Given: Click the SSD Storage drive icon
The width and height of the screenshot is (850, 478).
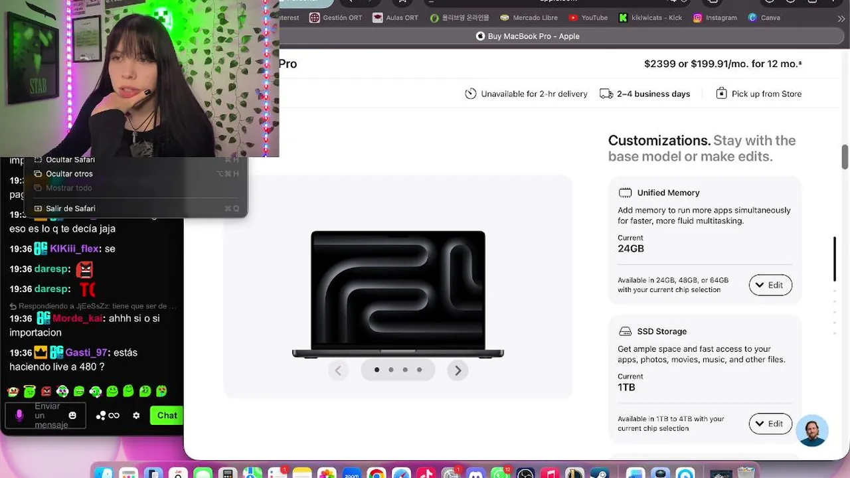Looking at the screenshot, I should coord(625,331).
